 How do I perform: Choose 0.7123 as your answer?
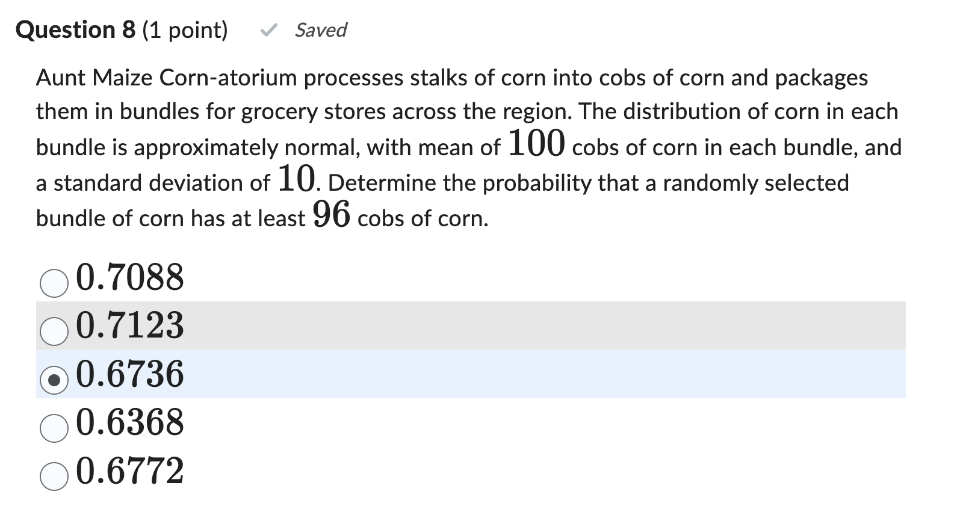pos(129,325)
